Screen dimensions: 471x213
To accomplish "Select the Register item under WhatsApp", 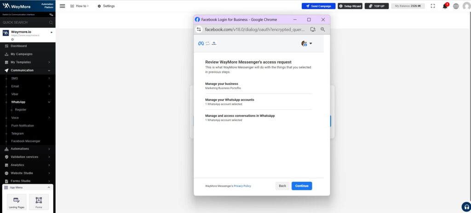I will (21, 110).
